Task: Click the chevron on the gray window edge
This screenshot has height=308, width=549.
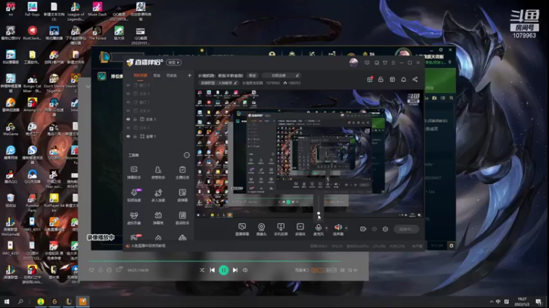Action: 88,87
